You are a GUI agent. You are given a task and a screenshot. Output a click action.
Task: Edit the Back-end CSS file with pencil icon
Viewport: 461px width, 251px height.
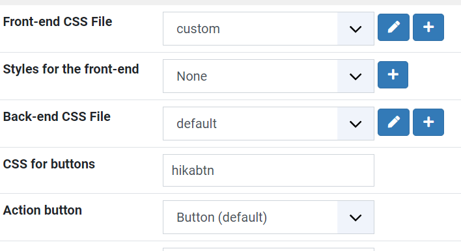pyautogui.click(x=393, y=122)
